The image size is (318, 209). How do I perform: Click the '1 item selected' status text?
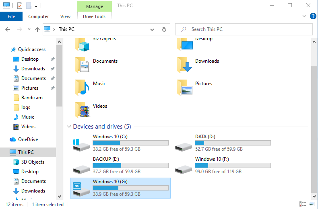(47, 205)
